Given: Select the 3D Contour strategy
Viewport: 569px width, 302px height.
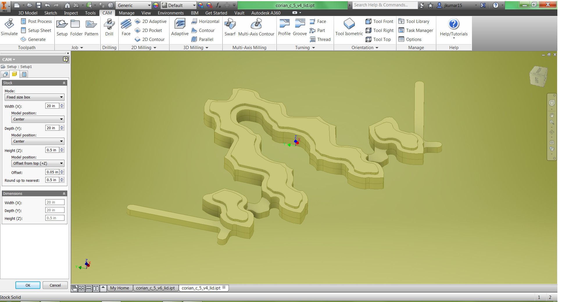Looking at the screenshot, I should click(203, 30).
